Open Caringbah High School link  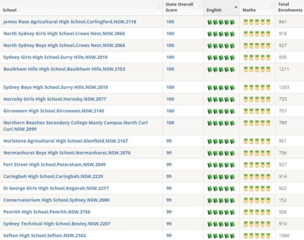(x=53, y=176)
